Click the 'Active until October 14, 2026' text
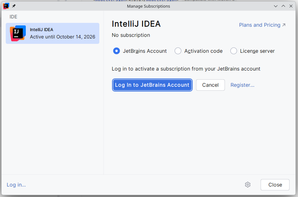The image size is (298, 197). click(62, 37)
